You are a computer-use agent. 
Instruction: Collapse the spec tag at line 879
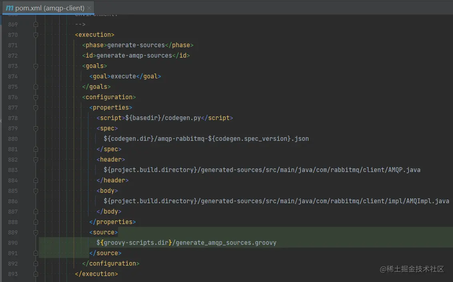[36, 128]
